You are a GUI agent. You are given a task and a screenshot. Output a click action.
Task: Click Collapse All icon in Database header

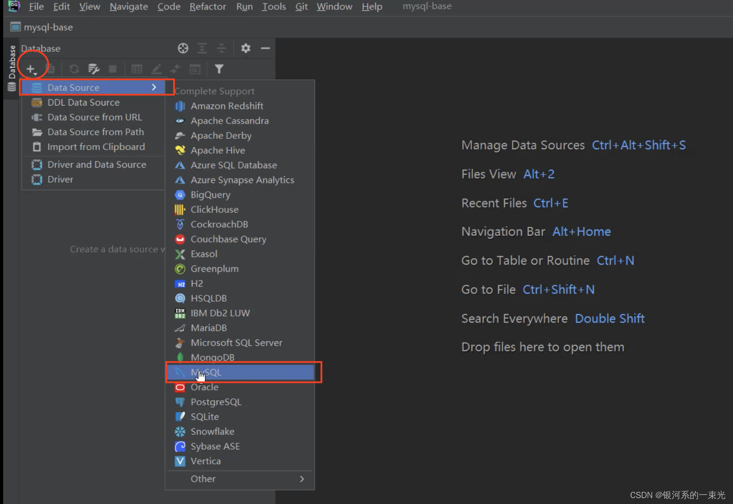[221, 48]
